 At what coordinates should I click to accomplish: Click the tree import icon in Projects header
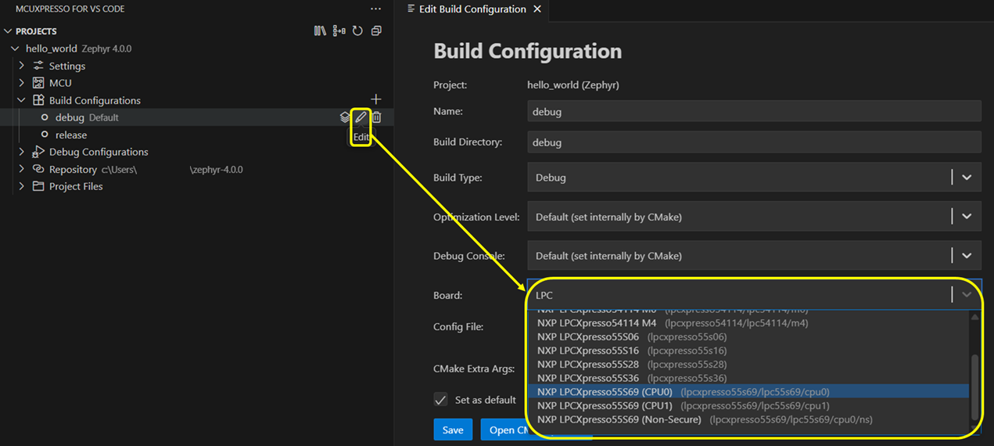(339, 31)
